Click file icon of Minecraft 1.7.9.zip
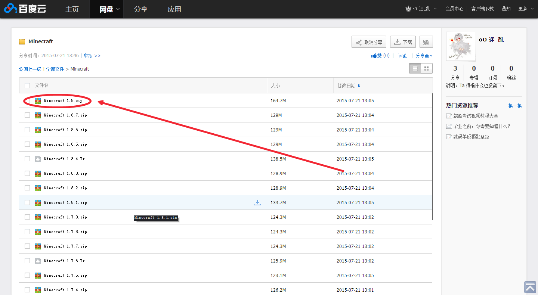Image resolution: width=538 pixels, height=295 pixels. tap(38, 217)
